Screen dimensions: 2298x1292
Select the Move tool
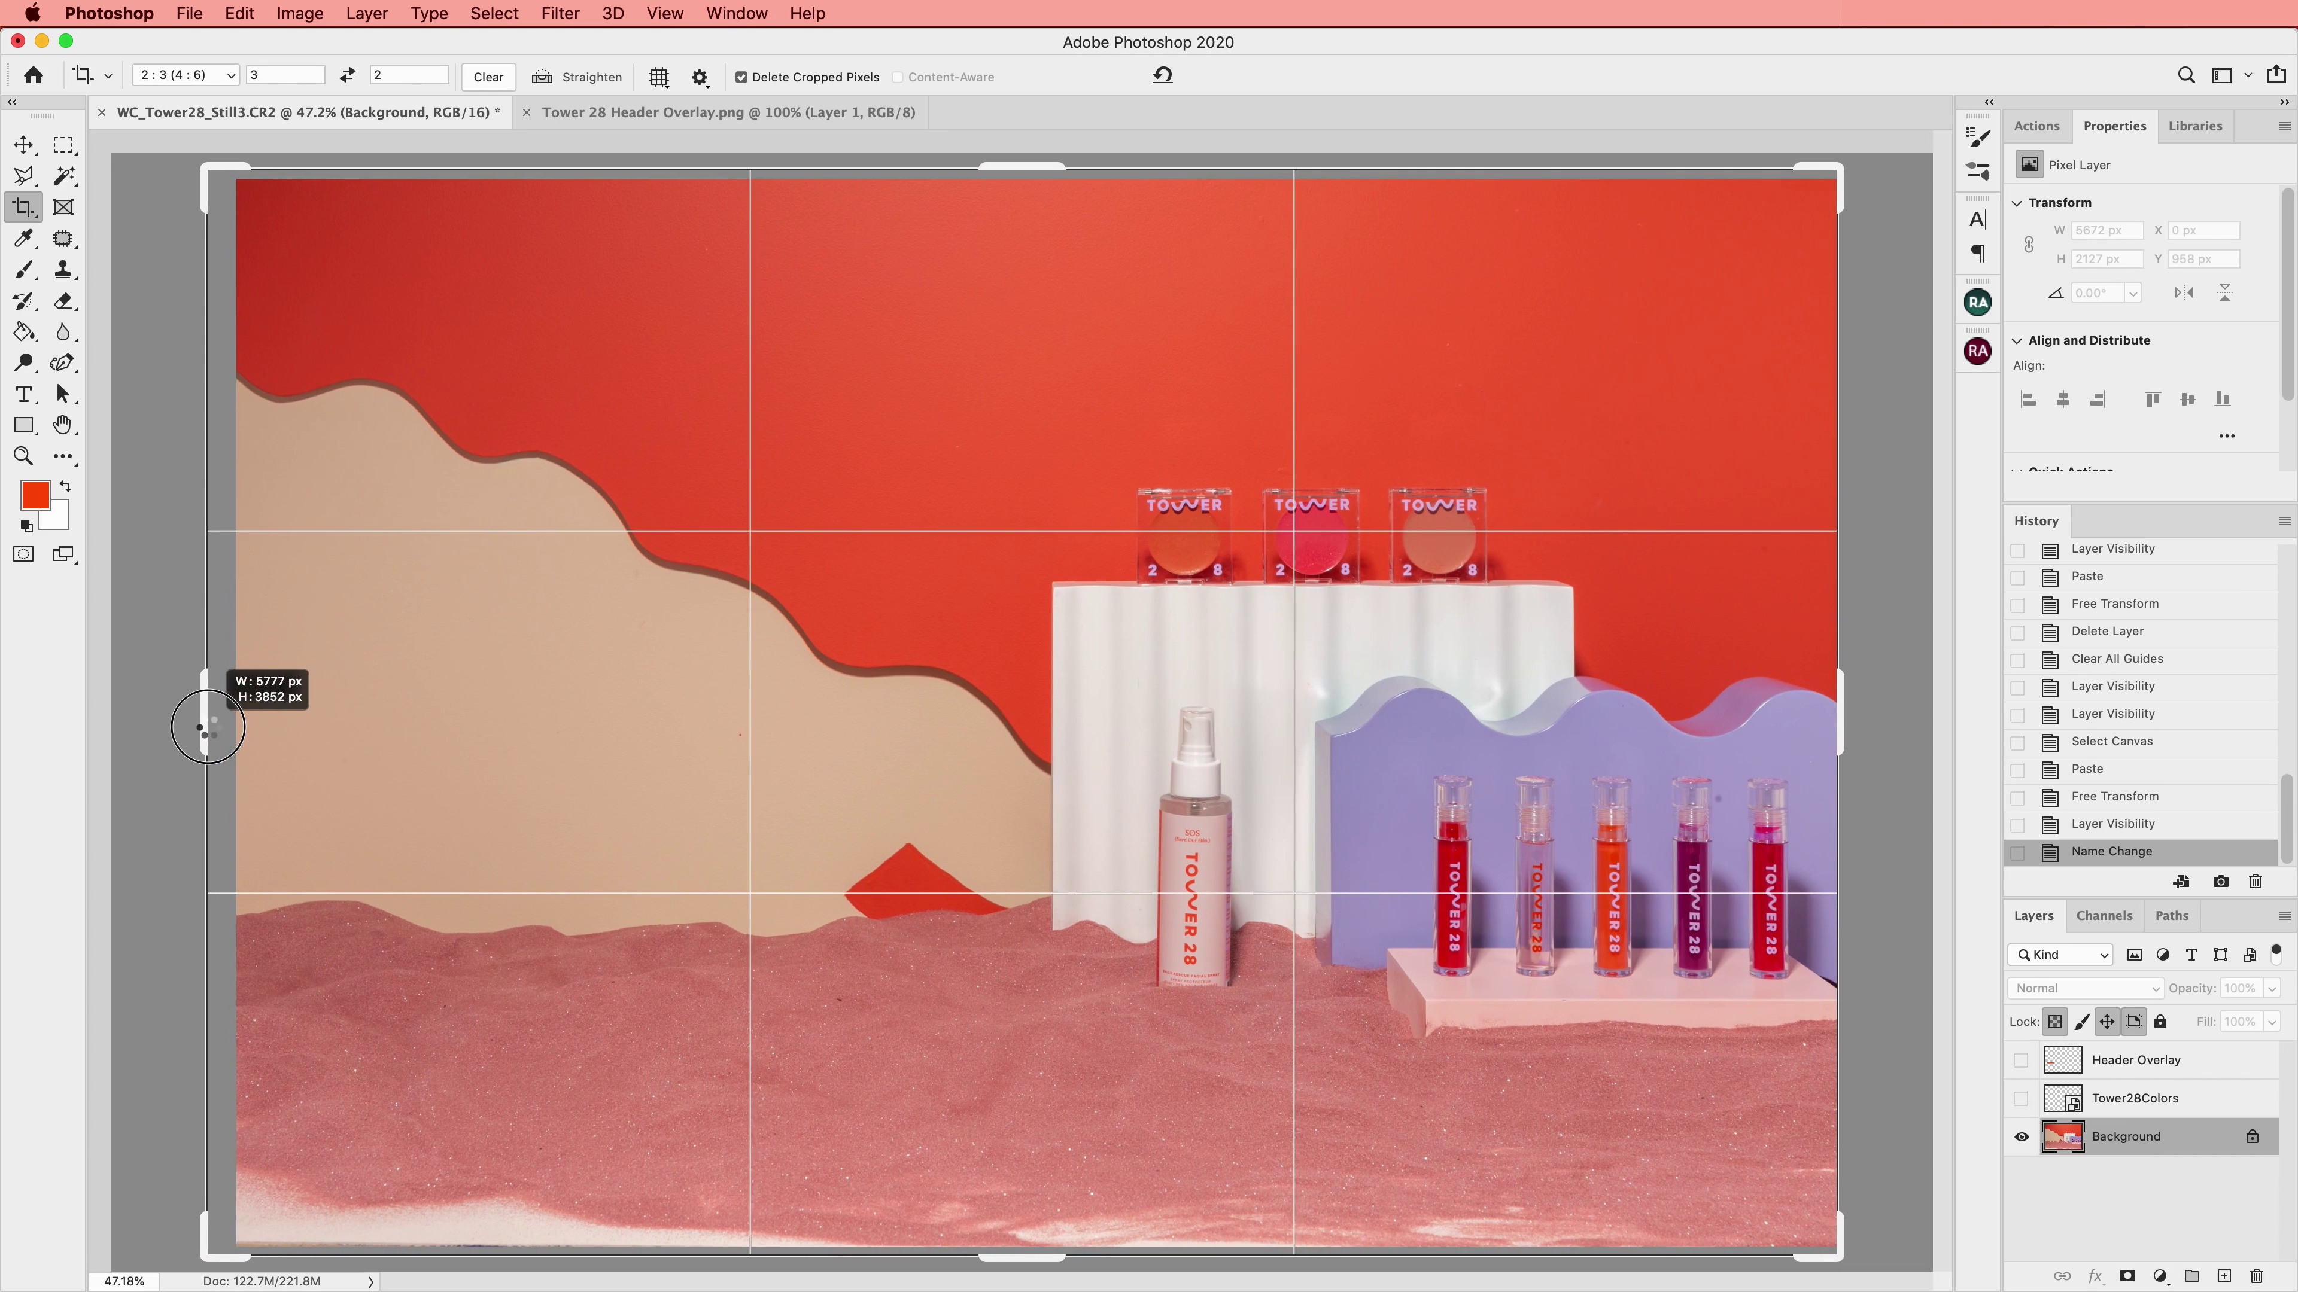pos(23,144)
